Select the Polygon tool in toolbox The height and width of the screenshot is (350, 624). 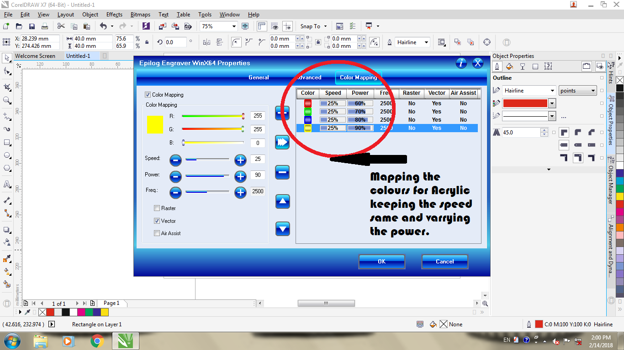click(7, 168)
